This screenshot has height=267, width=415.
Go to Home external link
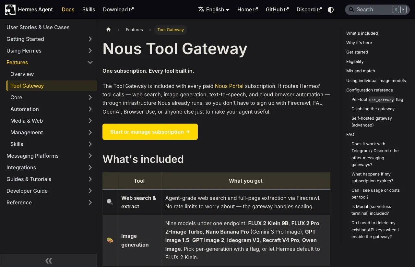[x=248, y=10]
